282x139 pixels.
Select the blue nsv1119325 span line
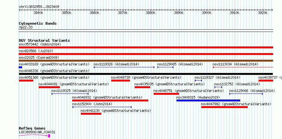tap(70, 94)
